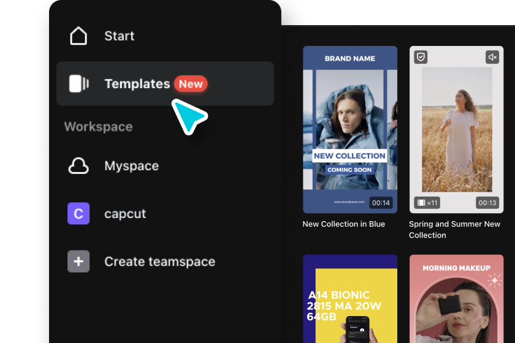Open the Templates section
Viewport: 515px width, 343px height.
point(165,84)
